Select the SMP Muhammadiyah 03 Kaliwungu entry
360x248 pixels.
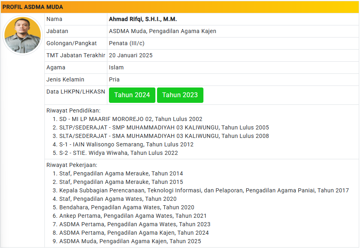coord(164,127)
